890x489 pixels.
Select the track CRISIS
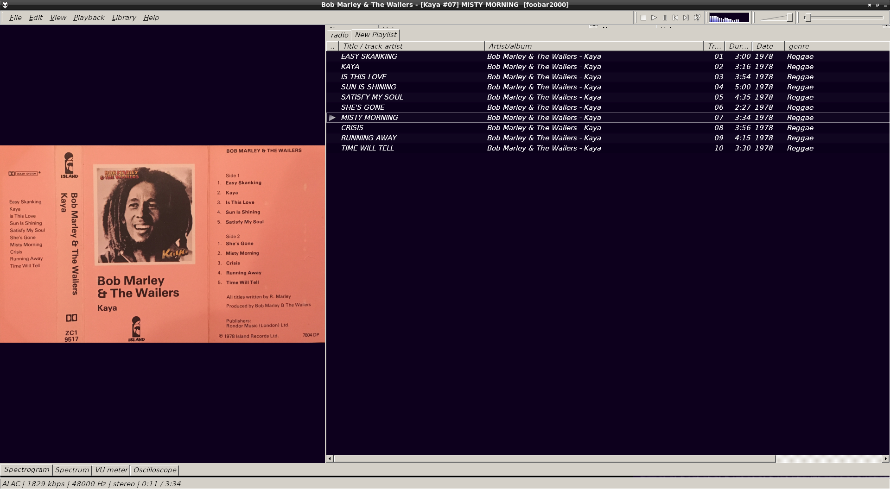coord(608,128)
